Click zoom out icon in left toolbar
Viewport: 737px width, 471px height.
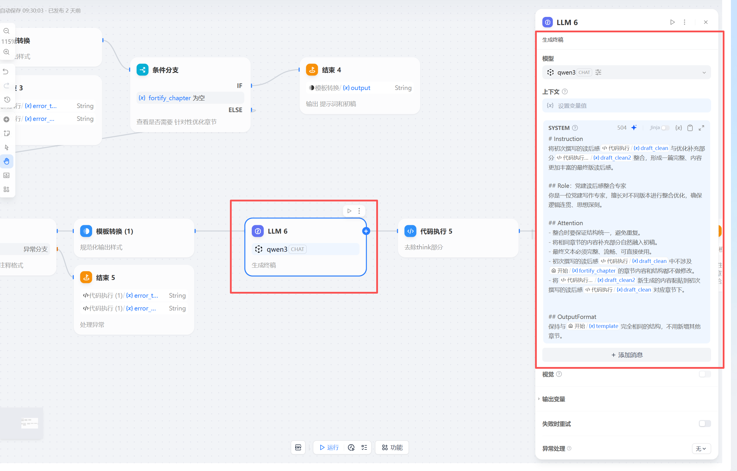click(x=6, y=31)
